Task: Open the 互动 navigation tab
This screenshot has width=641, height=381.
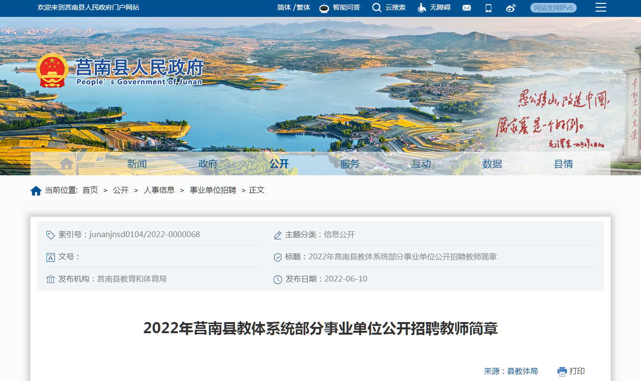Action: (421, 164)
